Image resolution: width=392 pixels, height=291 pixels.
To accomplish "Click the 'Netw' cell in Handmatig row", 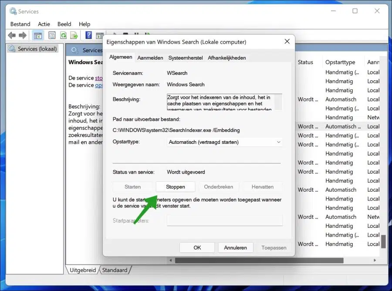I will (373, 118).
